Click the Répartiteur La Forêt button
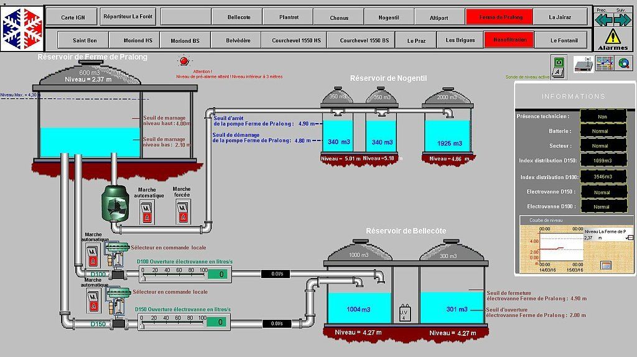This screenshot has width=637, height=357. coord(129,17)
